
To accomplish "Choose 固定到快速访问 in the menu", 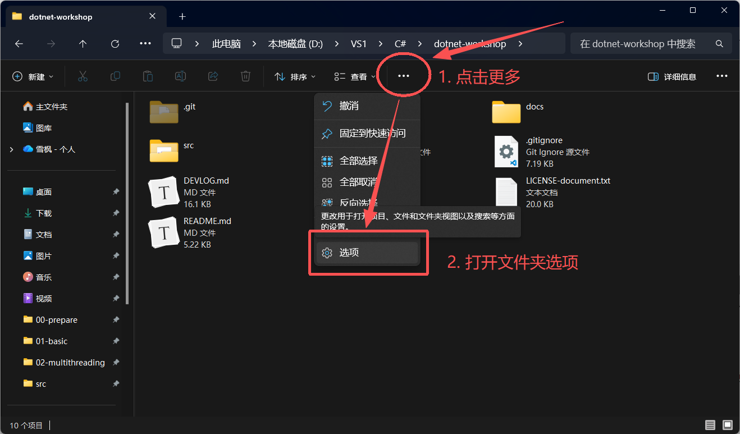I will coord(367,134).
